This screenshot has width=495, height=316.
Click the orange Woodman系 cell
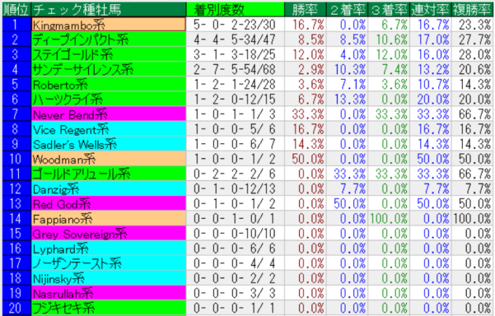108,159
